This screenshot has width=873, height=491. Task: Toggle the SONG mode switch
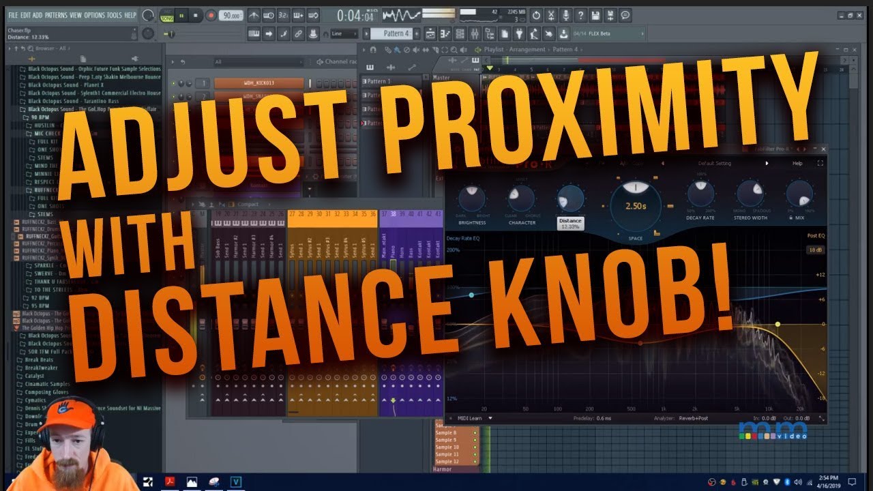point(166,15)
